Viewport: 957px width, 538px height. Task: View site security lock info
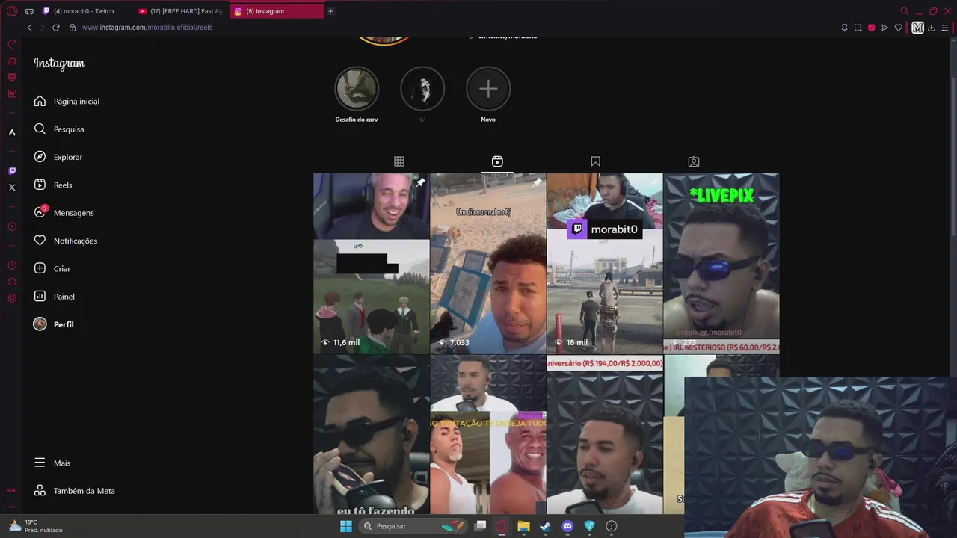(x=73, y=28)
